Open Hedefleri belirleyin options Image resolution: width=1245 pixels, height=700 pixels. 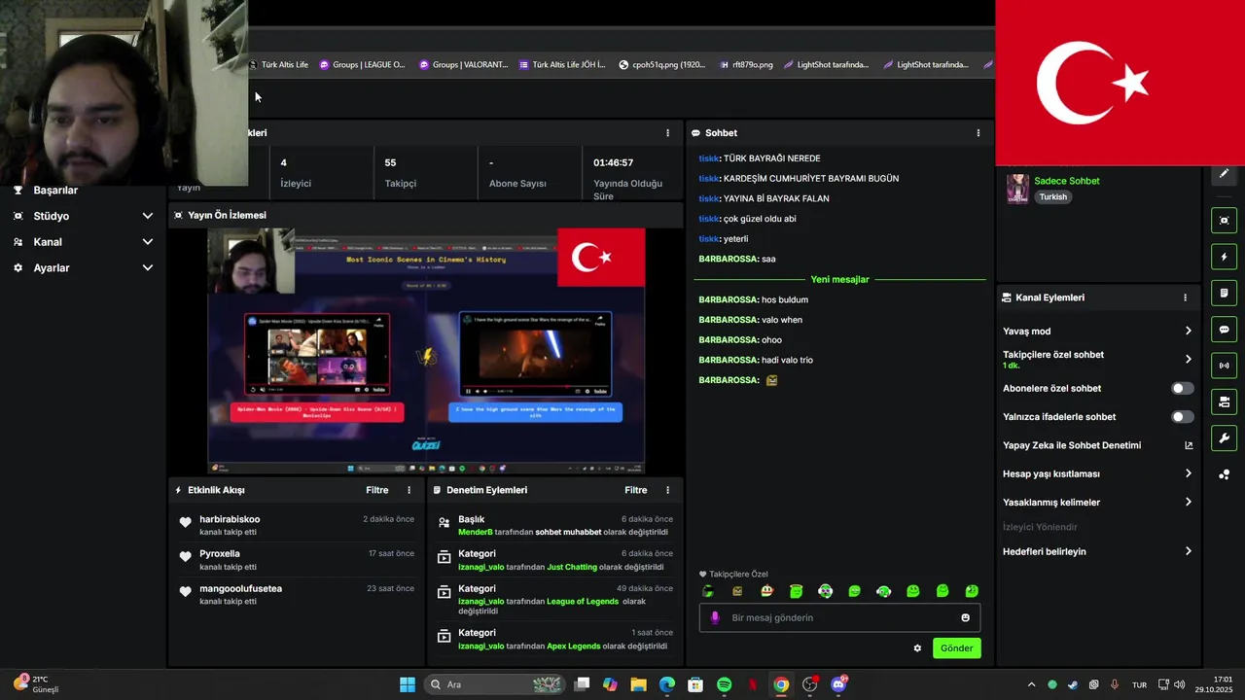point(1097,551)
